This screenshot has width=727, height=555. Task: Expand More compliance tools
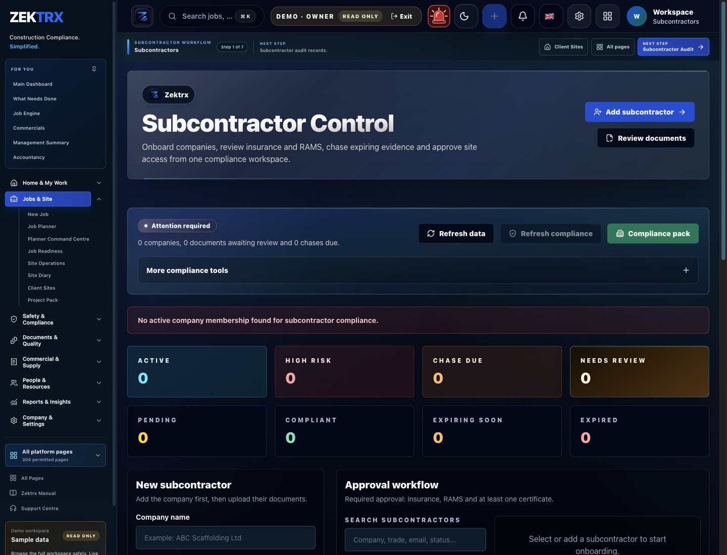(418, 270)
